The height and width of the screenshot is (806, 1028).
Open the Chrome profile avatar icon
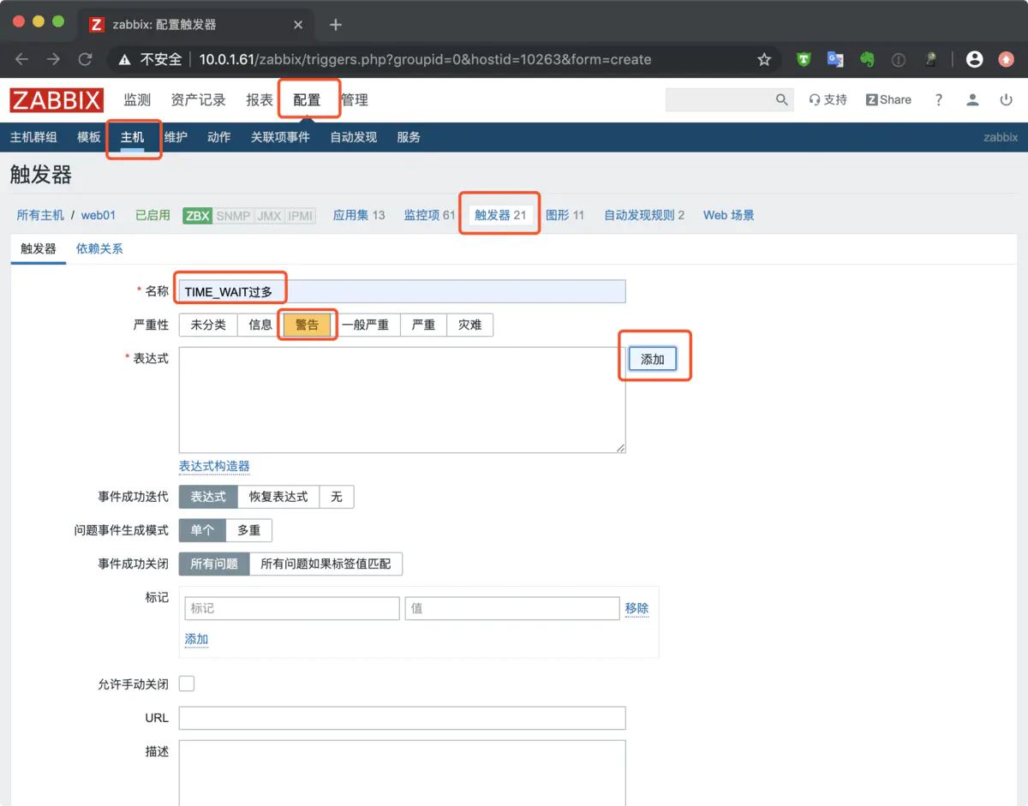974,59
